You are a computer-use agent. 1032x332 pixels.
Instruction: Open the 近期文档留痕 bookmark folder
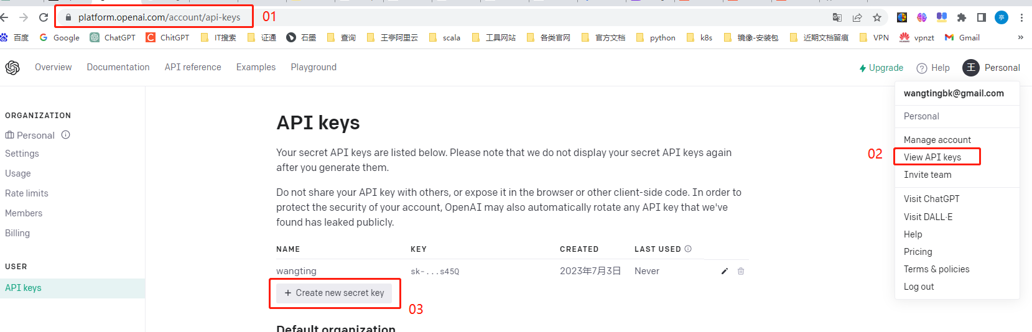coord(819,37)
